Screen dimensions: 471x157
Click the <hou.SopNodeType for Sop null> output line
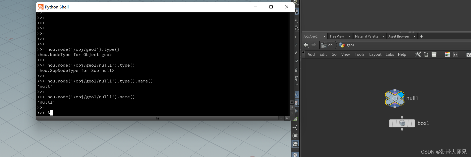[x=76, y=71]
